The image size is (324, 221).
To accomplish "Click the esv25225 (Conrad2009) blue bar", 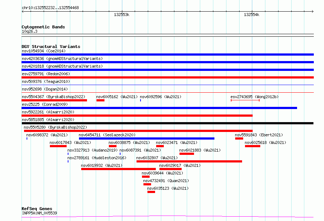I will click(159, 108).
